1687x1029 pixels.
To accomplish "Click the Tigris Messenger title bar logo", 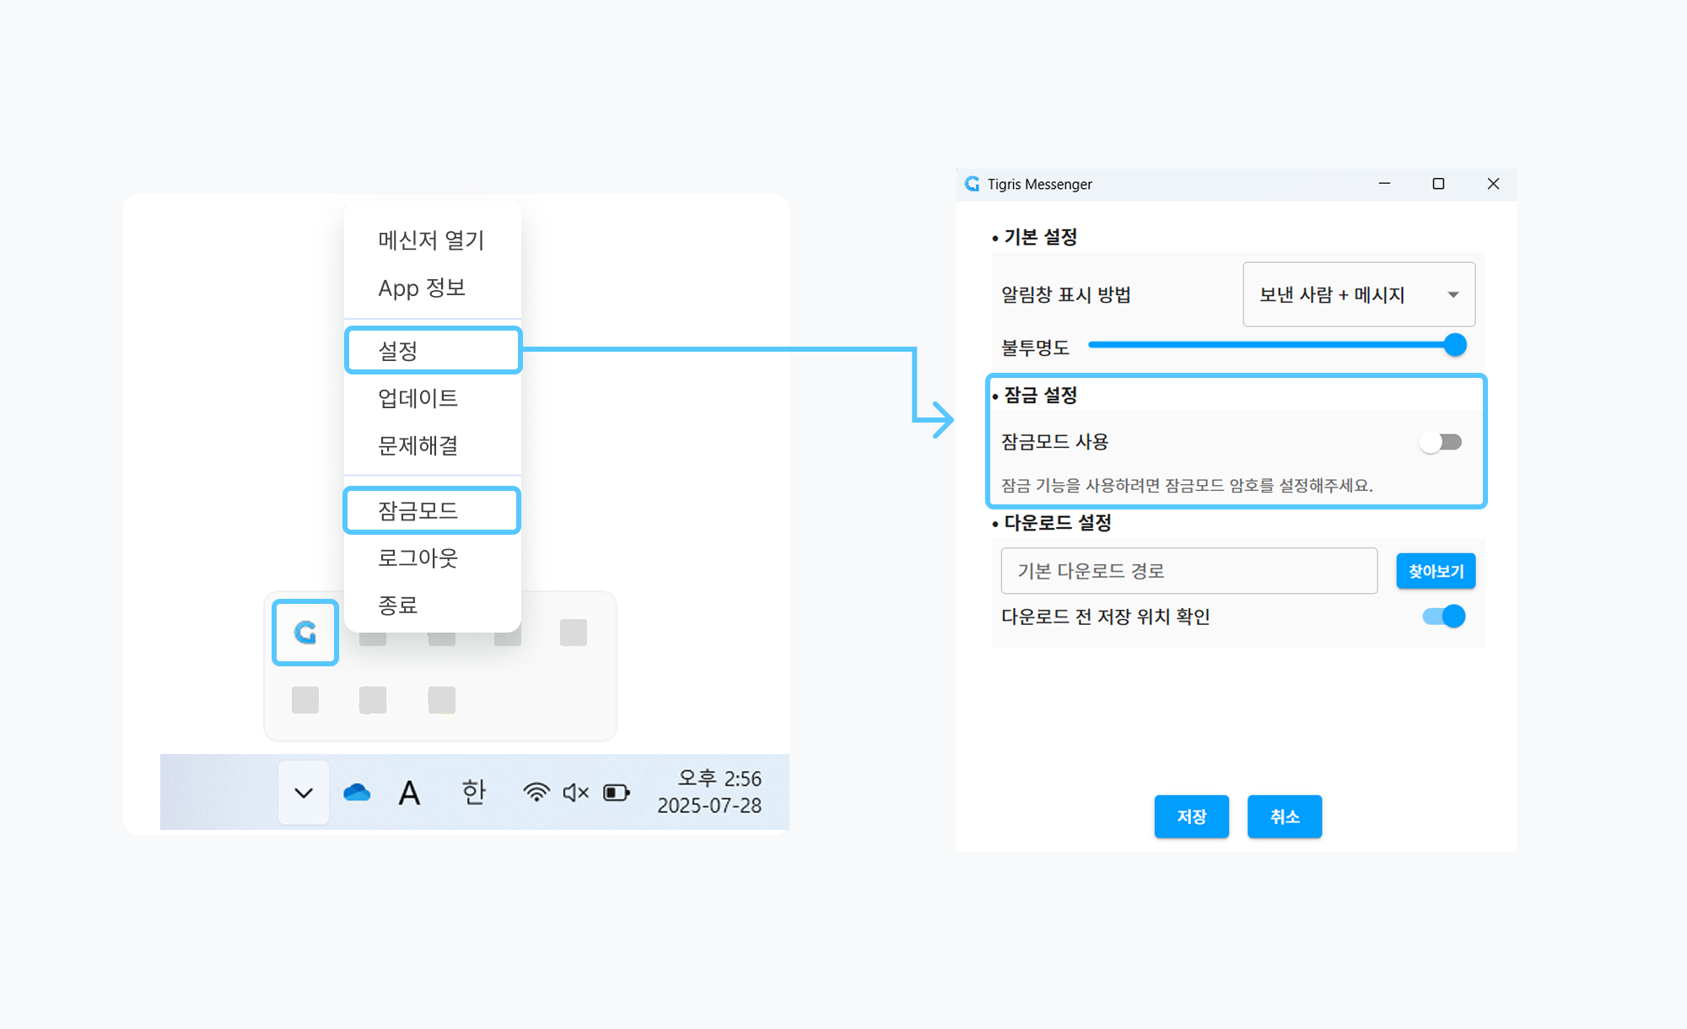I will tap(973, 184).
